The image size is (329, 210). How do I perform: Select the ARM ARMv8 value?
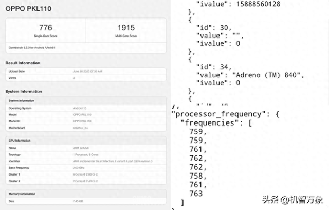click(x=81, y=148)
